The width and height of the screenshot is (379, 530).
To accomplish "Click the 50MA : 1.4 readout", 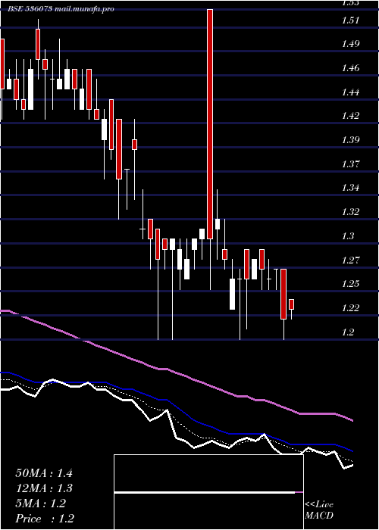I will (x=44, y=473).
